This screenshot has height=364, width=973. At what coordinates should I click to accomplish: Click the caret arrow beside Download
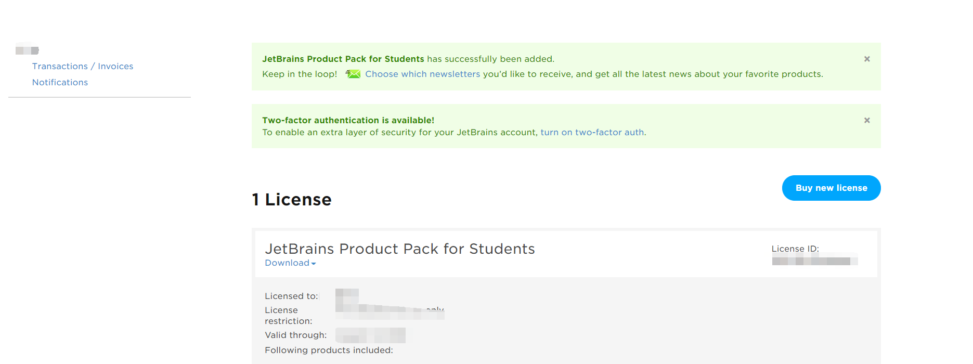coord(314,264)
